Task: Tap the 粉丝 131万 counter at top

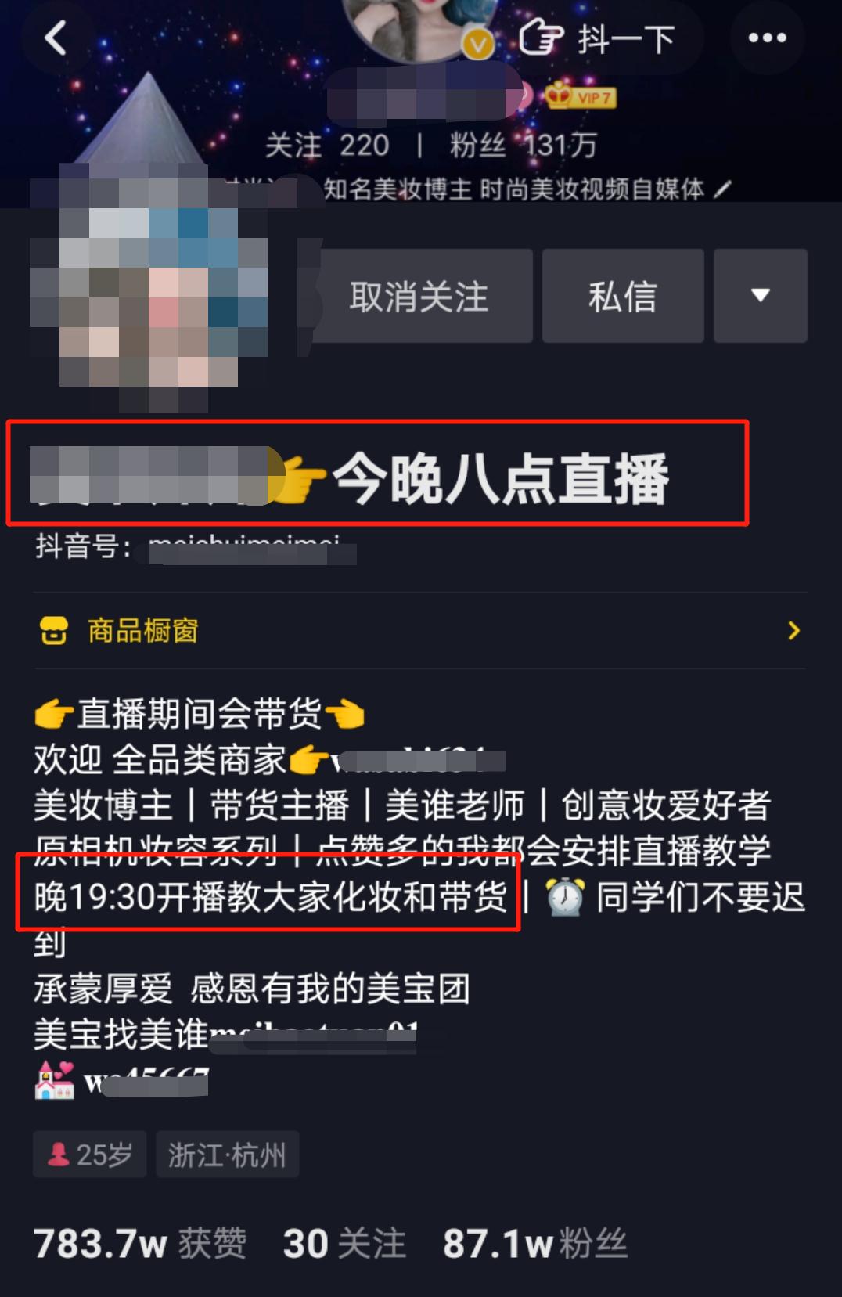Action: [x=524, y=145]
